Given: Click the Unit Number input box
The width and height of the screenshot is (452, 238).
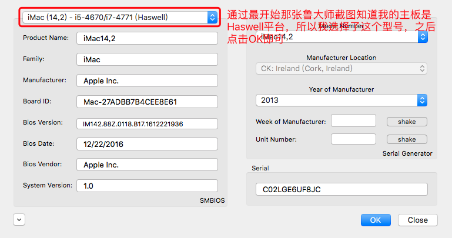Looking at the screenshot, I should pyautogui.click(x=353, y=139).
